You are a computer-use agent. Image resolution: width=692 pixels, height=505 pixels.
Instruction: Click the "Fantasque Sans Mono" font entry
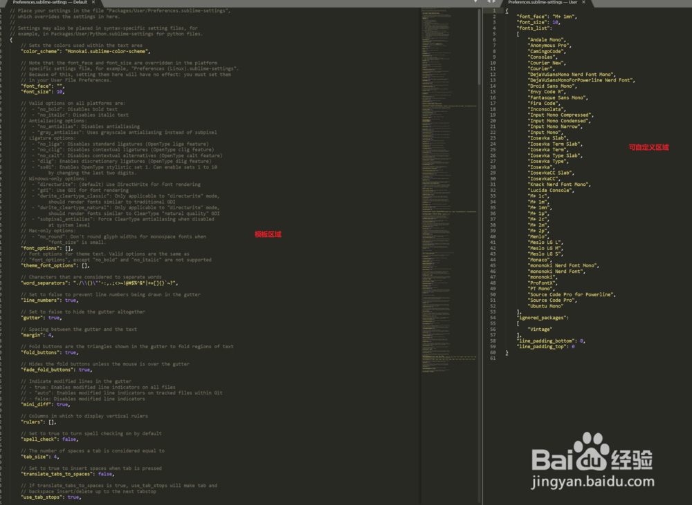tap(558, 98)
